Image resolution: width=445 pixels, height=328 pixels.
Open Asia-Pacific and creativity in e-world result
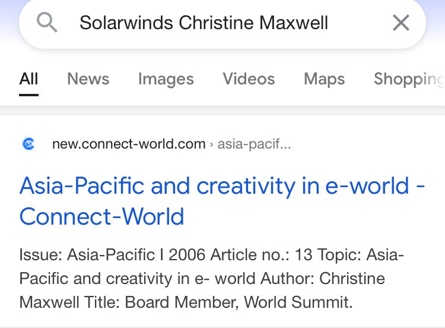222,201
